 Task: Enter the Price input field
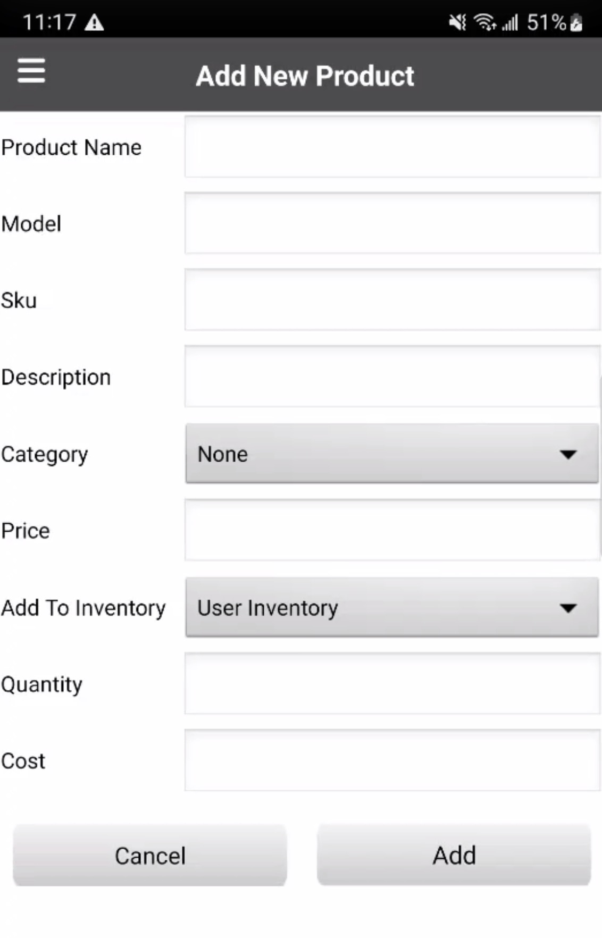(392, 530)
